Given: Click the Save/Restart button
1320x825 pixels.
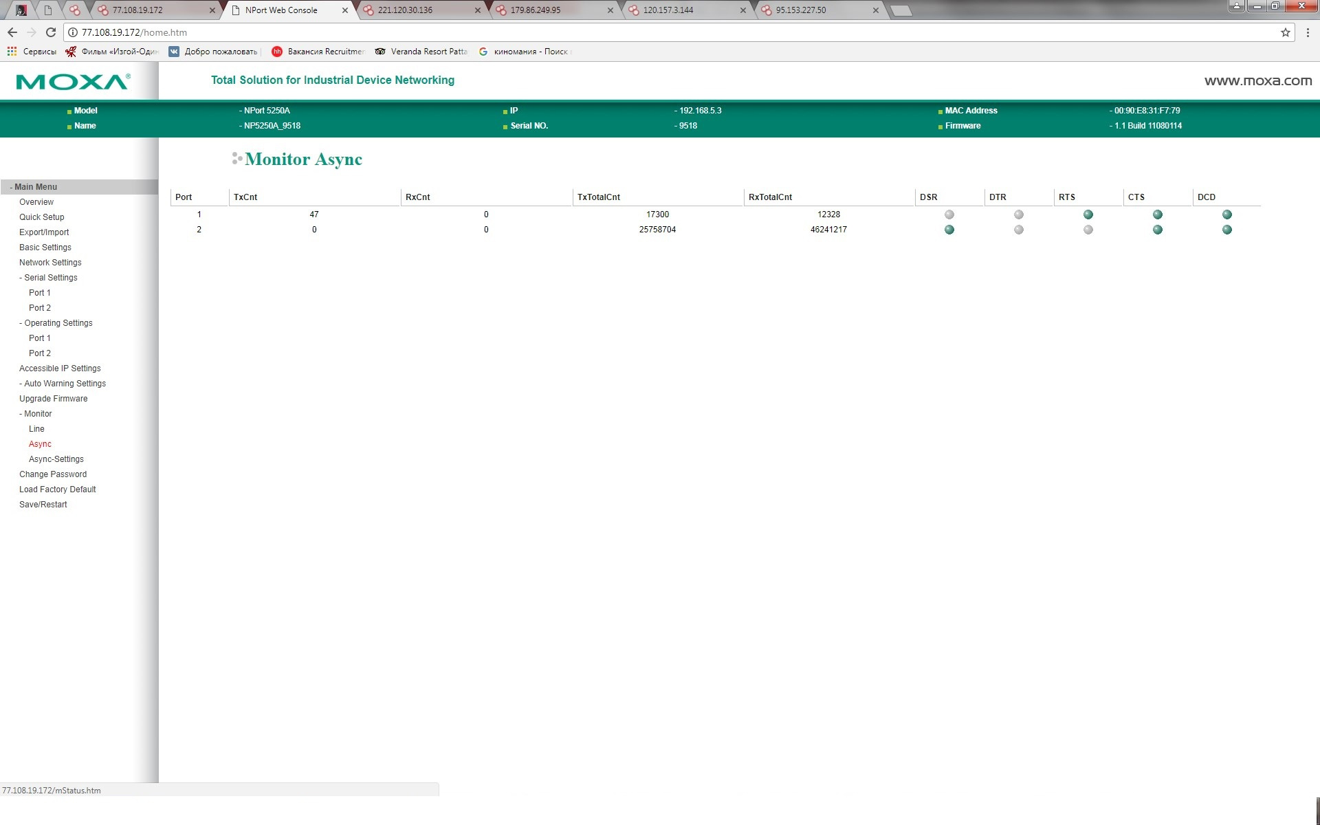Looking at the screenshot, I should (x=43, y=504).
